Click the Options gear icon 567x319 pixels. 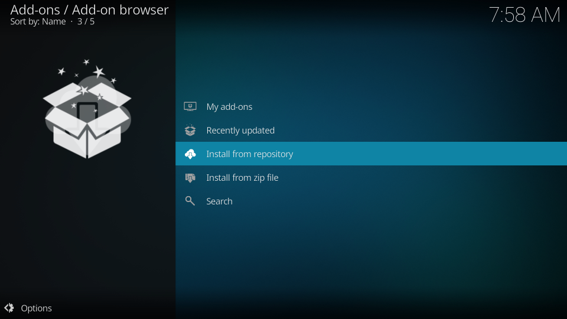(x=9, y=308)
